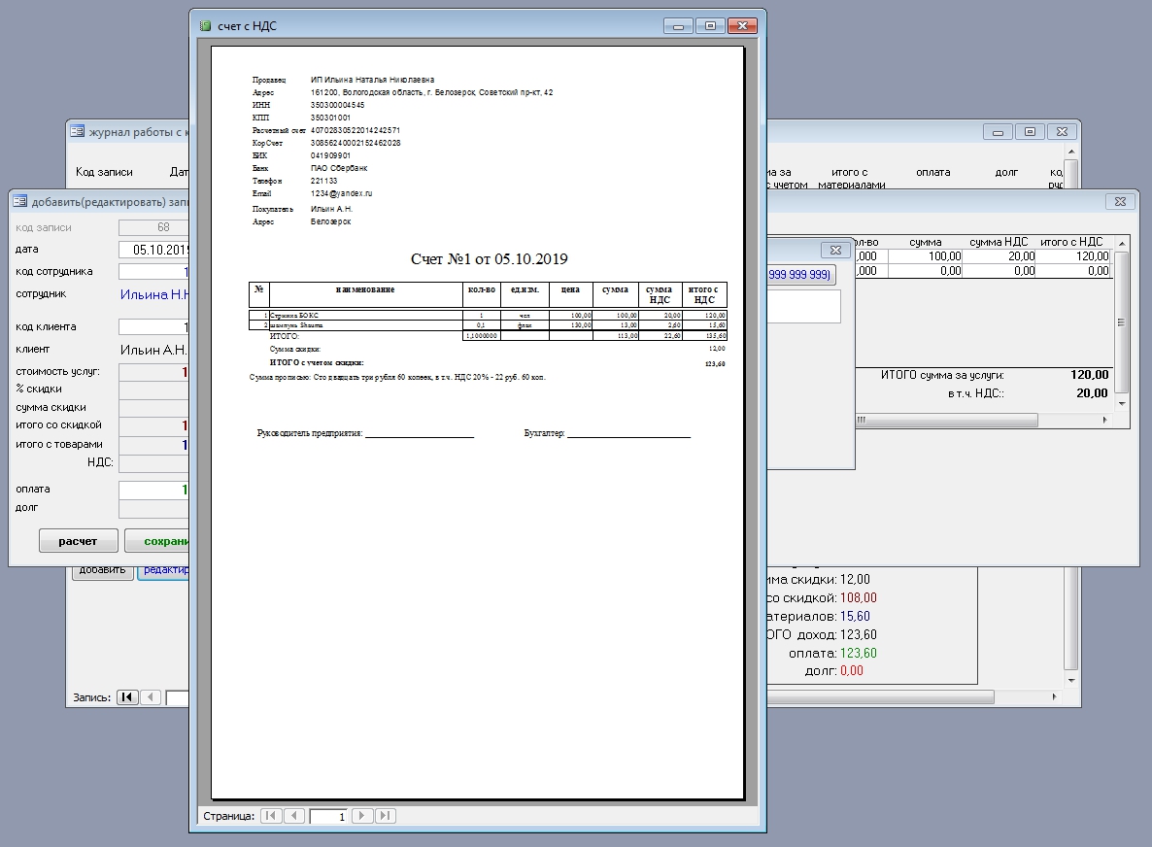Viewport: 1152px width, 847px height.
Task: Click the долг column header in журнал
Action: pyautogui.click(x=1006, y=173)
